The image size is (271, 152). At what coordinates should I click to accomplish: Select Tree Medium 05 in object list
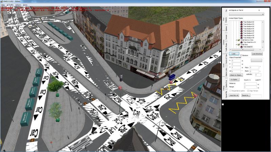coord(249,29)
